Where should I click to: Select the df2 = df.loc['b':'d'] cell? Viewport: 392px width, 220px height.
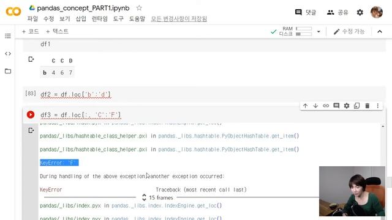click(205, 95)
